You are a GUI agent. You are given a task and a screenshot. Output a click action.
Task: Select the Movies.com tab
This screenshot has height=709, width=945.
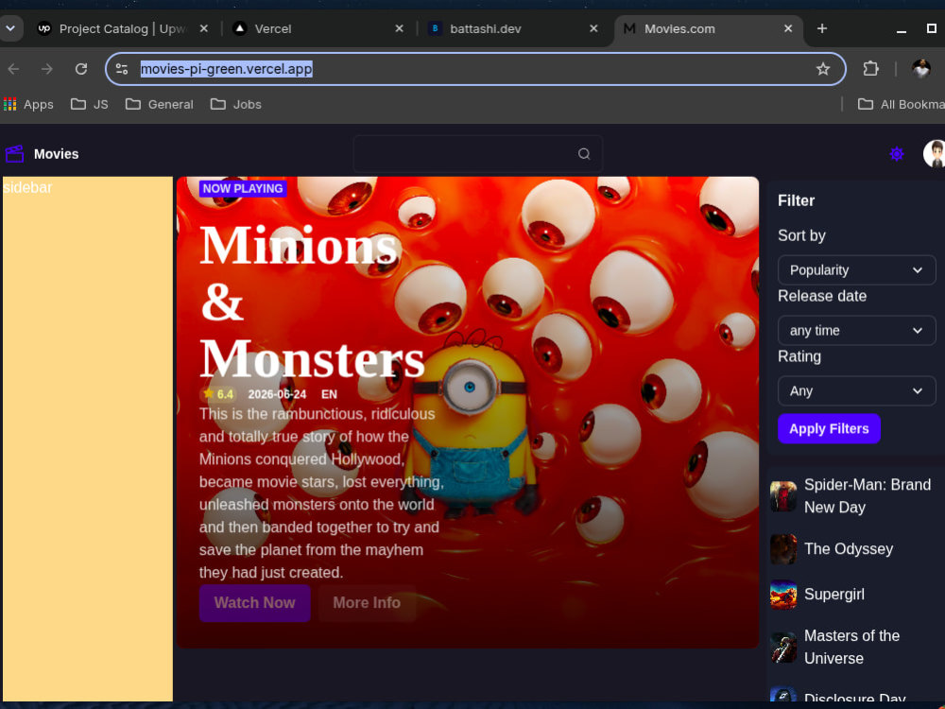click(708, 28)
